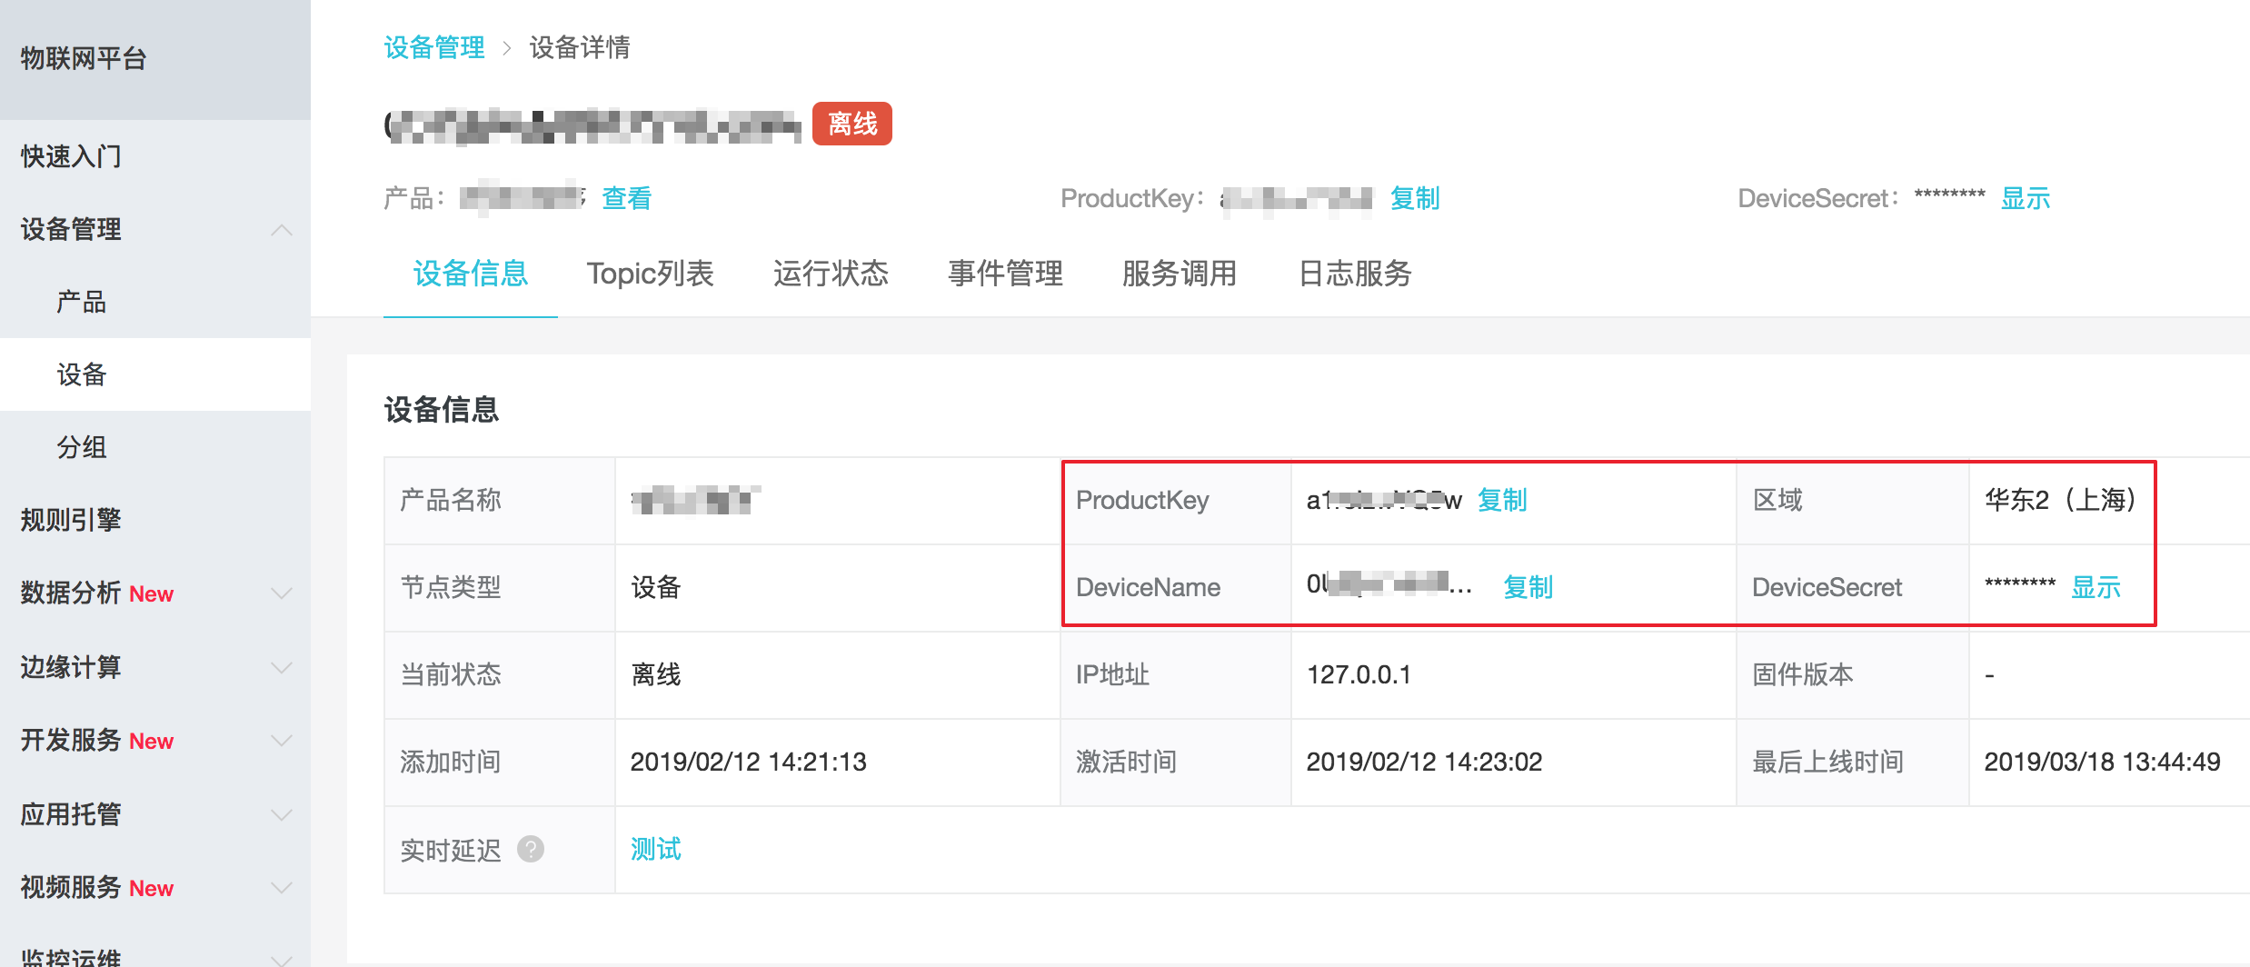Expand the 开发服务 sidebar section
Screen dimensions: 2250x967
(282, 741)
